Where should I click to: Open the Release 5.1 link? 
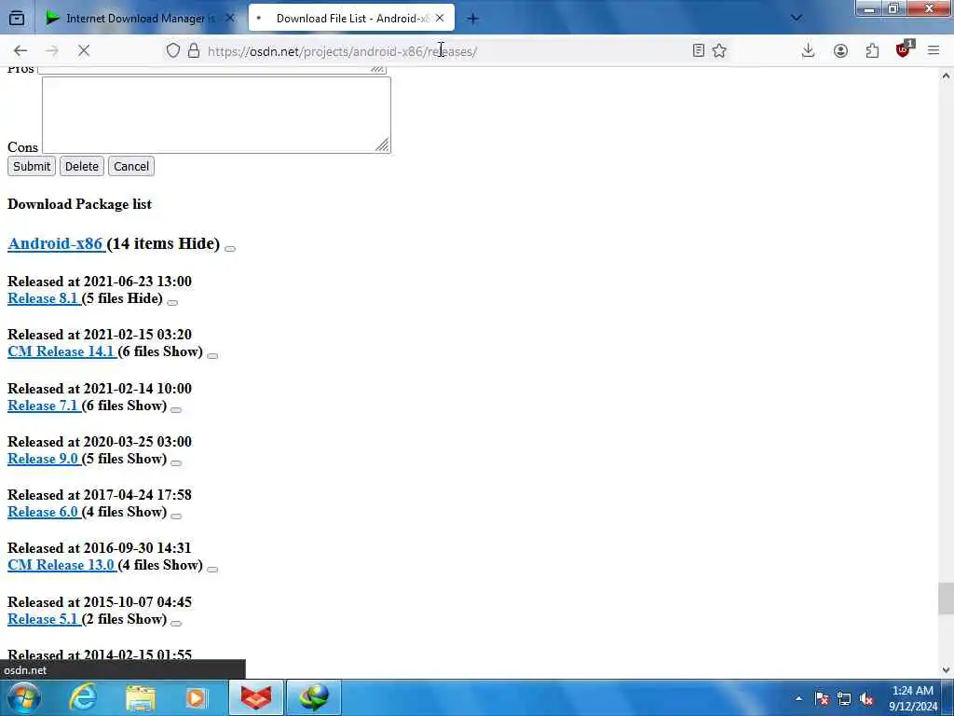point(43,619)
